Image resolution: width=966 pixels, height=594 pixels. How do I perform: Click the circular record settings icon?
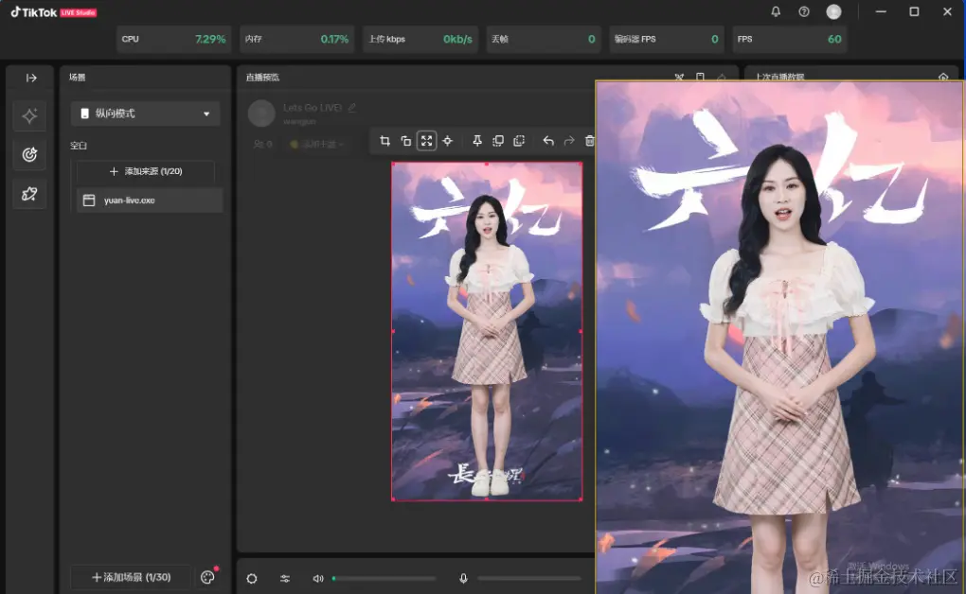tap(252, 579)
